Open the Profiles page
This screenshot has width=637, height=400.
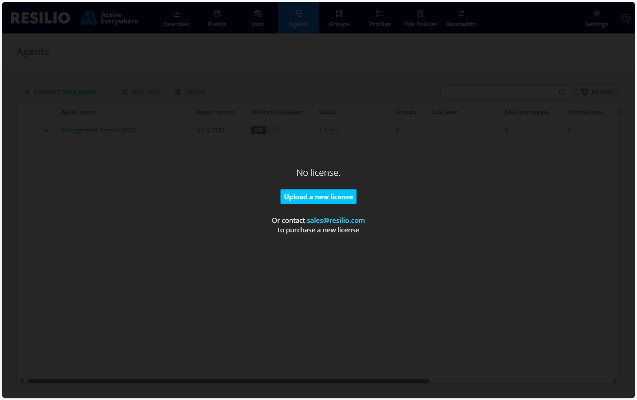tap(380, 19)
